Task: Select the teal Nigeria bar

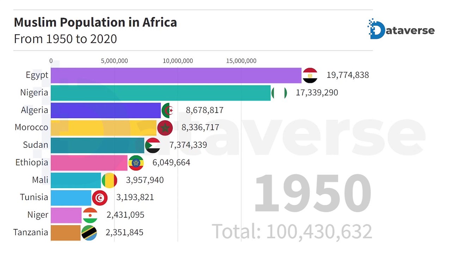Action: point(161,93)
